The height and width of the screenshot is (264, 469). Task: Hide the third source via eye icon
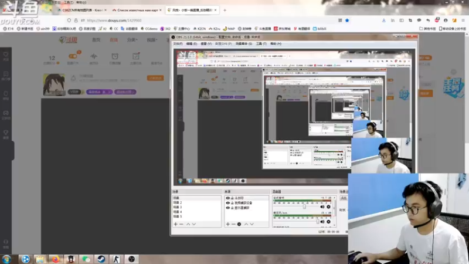[227, 208]
